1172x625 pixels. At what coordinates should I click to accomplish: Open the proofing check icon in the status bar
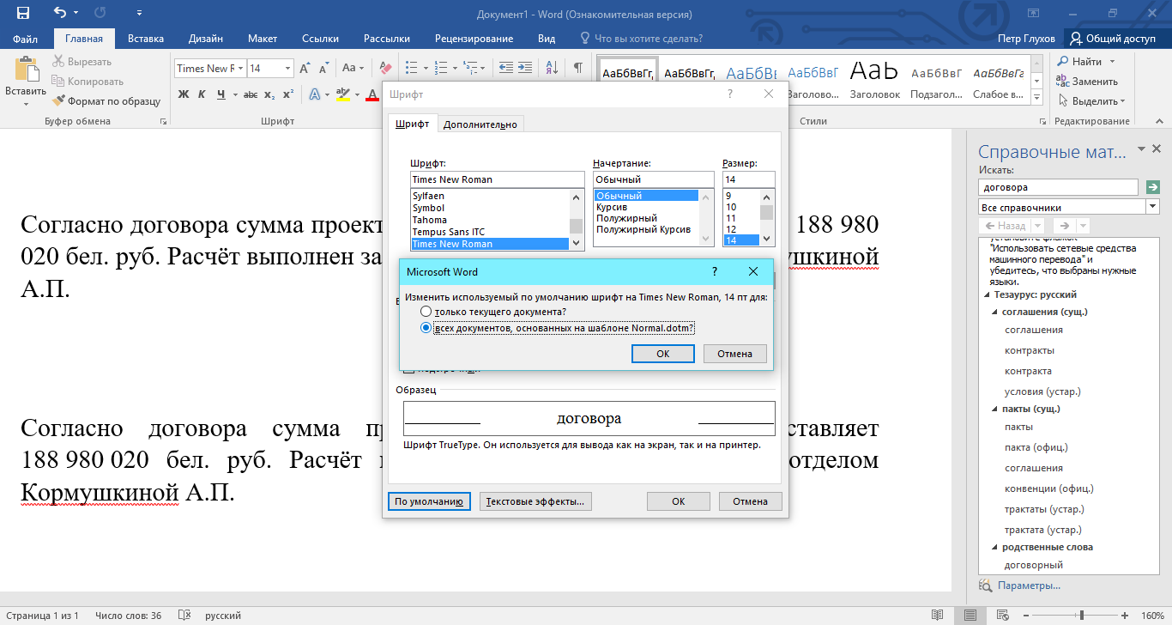coord(183,616)
